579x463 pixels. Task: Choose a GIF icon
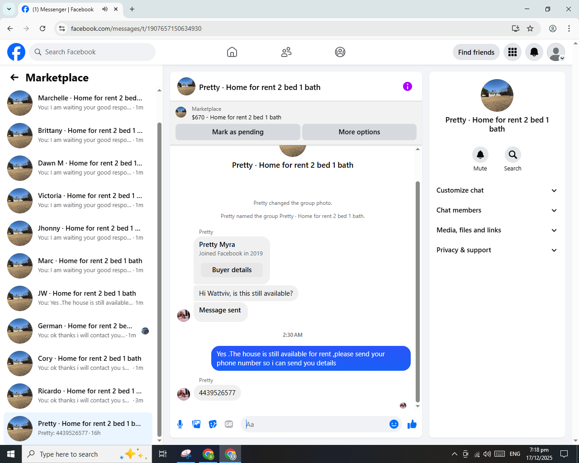(229, 424)
